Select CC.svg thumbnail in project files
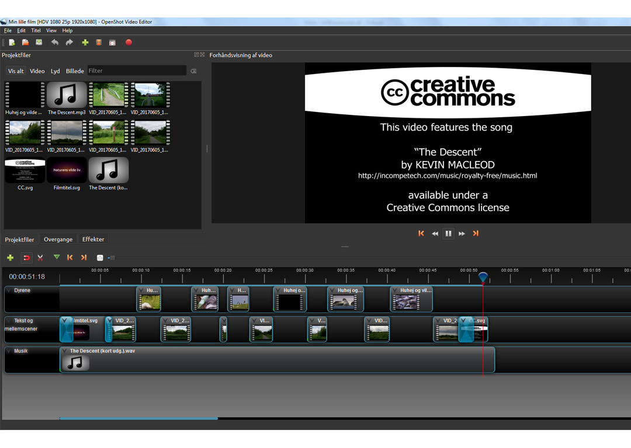Viewport: 631px width, 448px height. (x=25, y=174)
